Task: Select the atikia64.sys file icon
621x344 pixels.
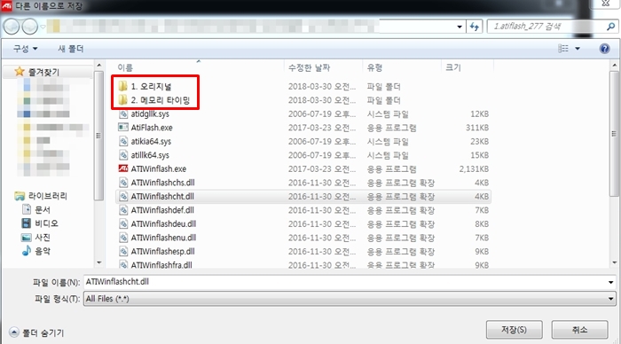Action: coord(123,141)
